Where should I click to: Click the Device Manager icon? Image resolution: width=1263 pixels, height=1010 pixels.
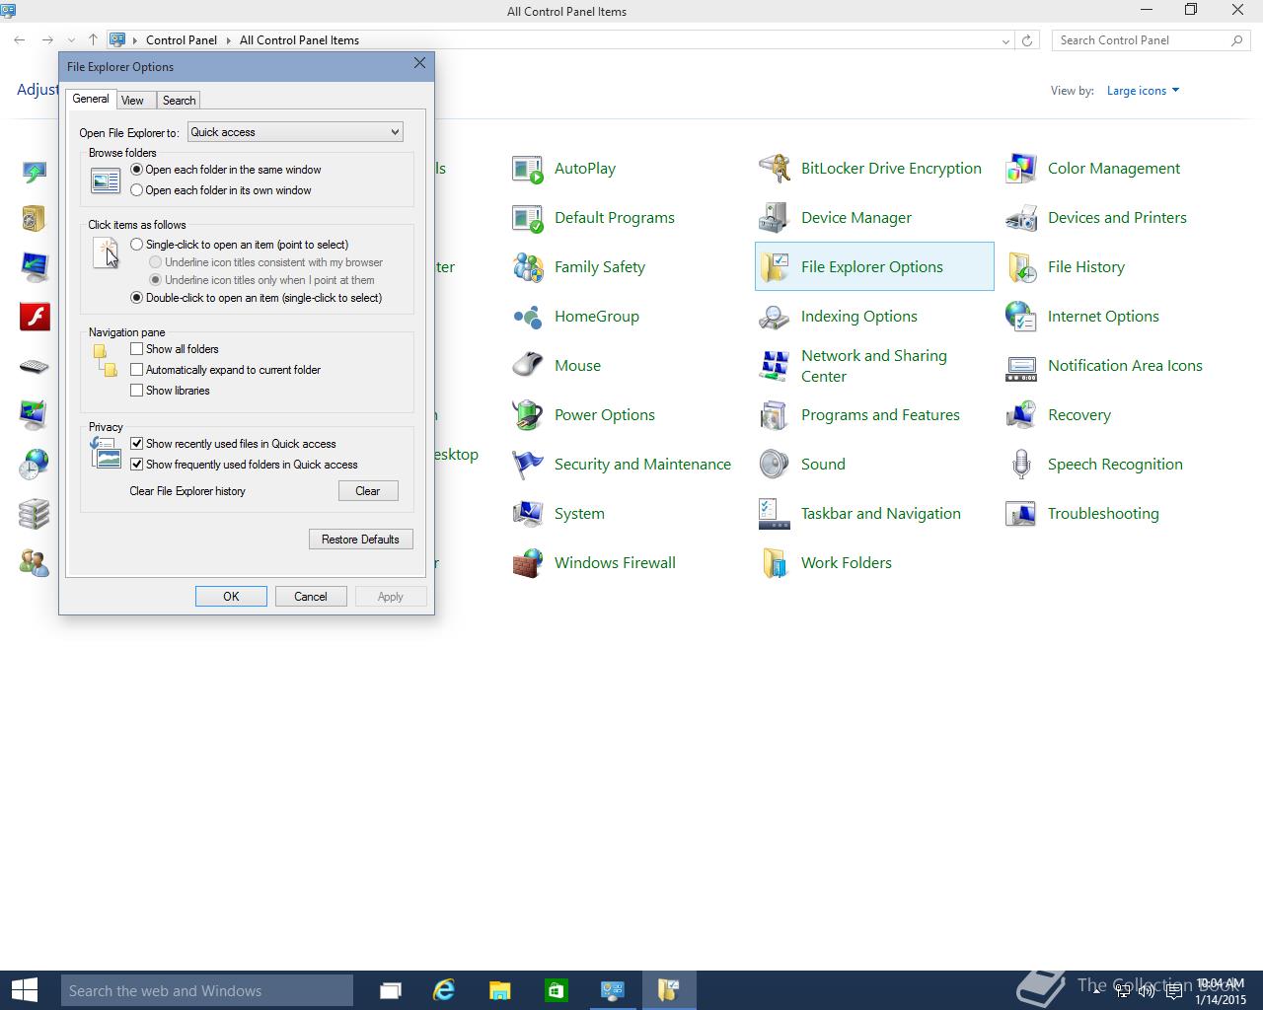pyautogui.click(x=775, y=218)
